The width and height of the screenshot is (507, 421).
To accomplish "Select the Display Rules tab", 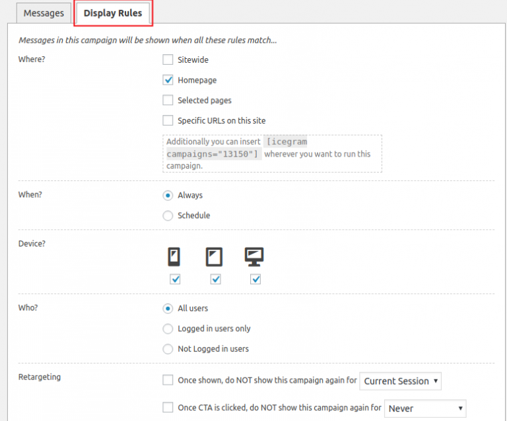I will pos(113,13).
